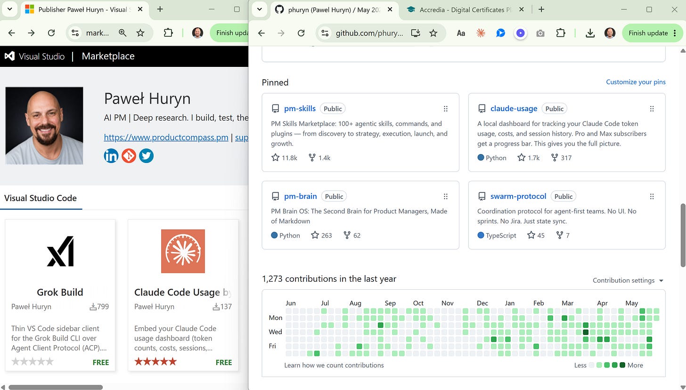This screenshot has width=686, height=390.
Task: Select the Visual Studio Code tab on Marketplace
Action: tap(41, 198)
